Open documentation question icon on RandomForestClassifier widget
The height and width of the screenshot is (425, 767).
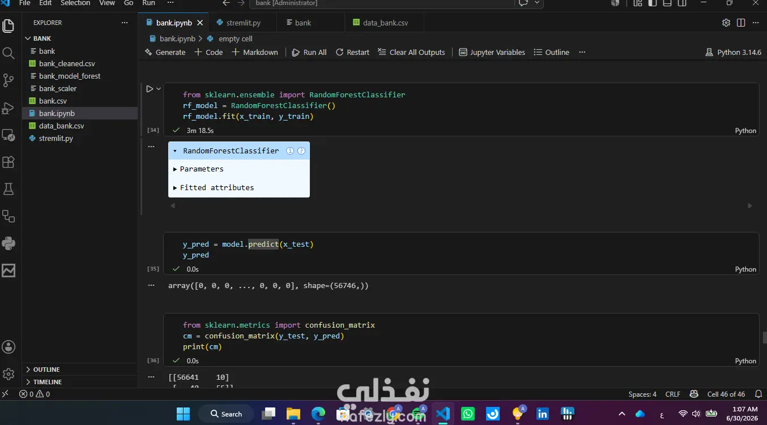(301, 151)
